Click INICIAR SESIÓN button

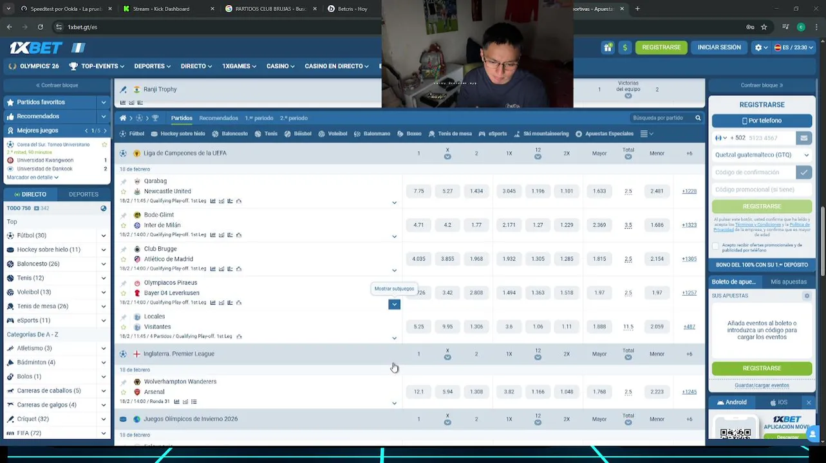coord(719,48)
